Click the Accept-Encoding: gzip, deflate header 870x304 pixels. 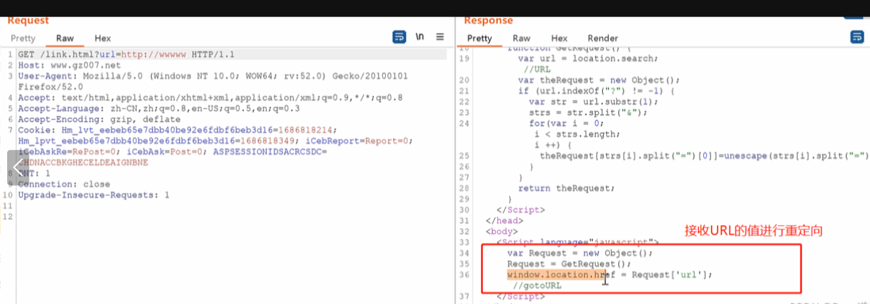point(99,119)
